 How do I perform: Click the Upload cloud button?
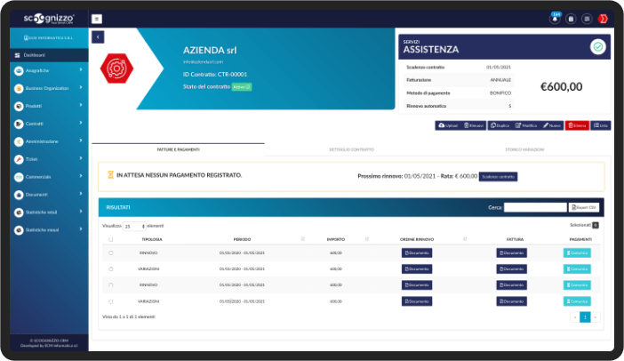tap(448, 125)
